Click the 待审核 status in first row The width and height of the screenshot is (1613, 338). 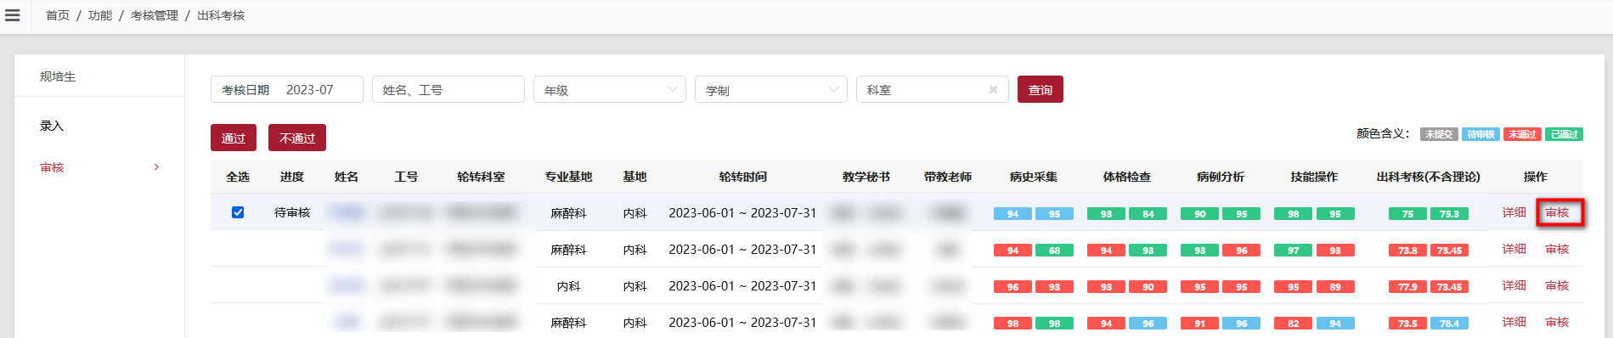pos(292,212)
